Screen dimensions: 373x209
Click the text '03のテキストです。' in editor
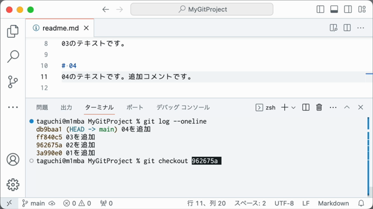tap(93, 44)
